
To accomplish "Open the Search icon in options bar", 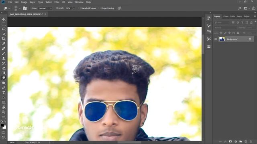I will click(x=240, y=8).
